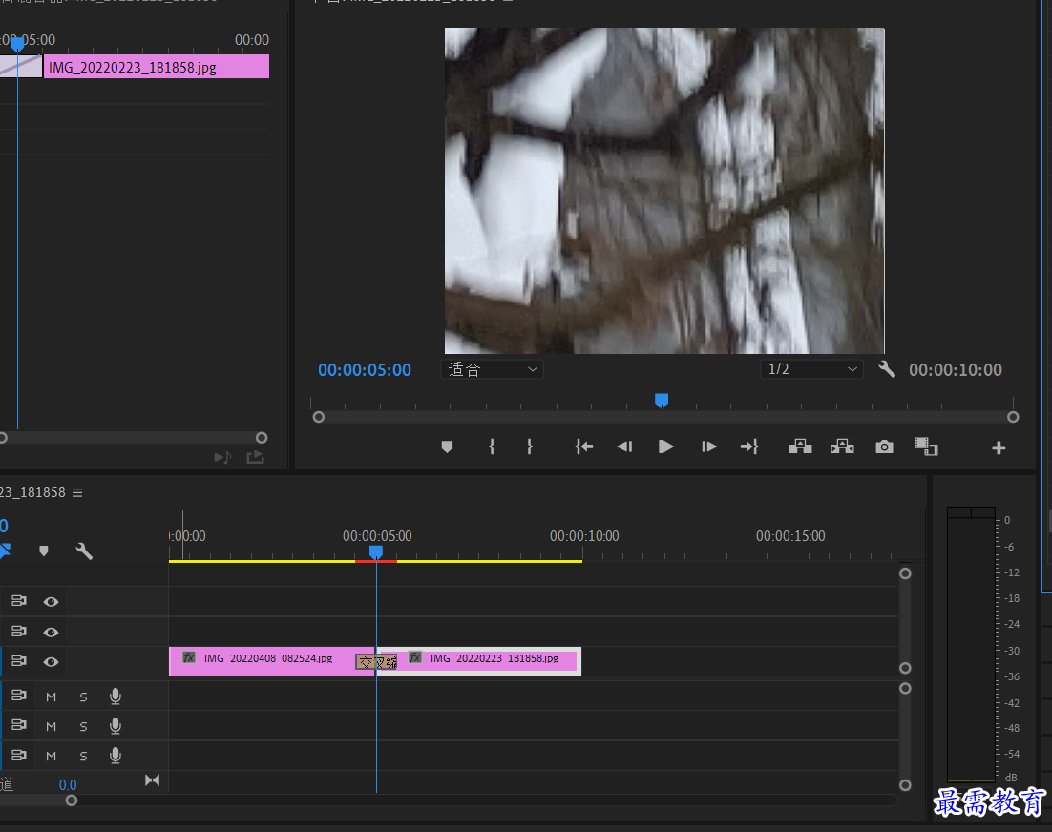Click the timeline playhead at 00:00:05:00
This screenshot has height=832, width=1052.
(376, 551)
